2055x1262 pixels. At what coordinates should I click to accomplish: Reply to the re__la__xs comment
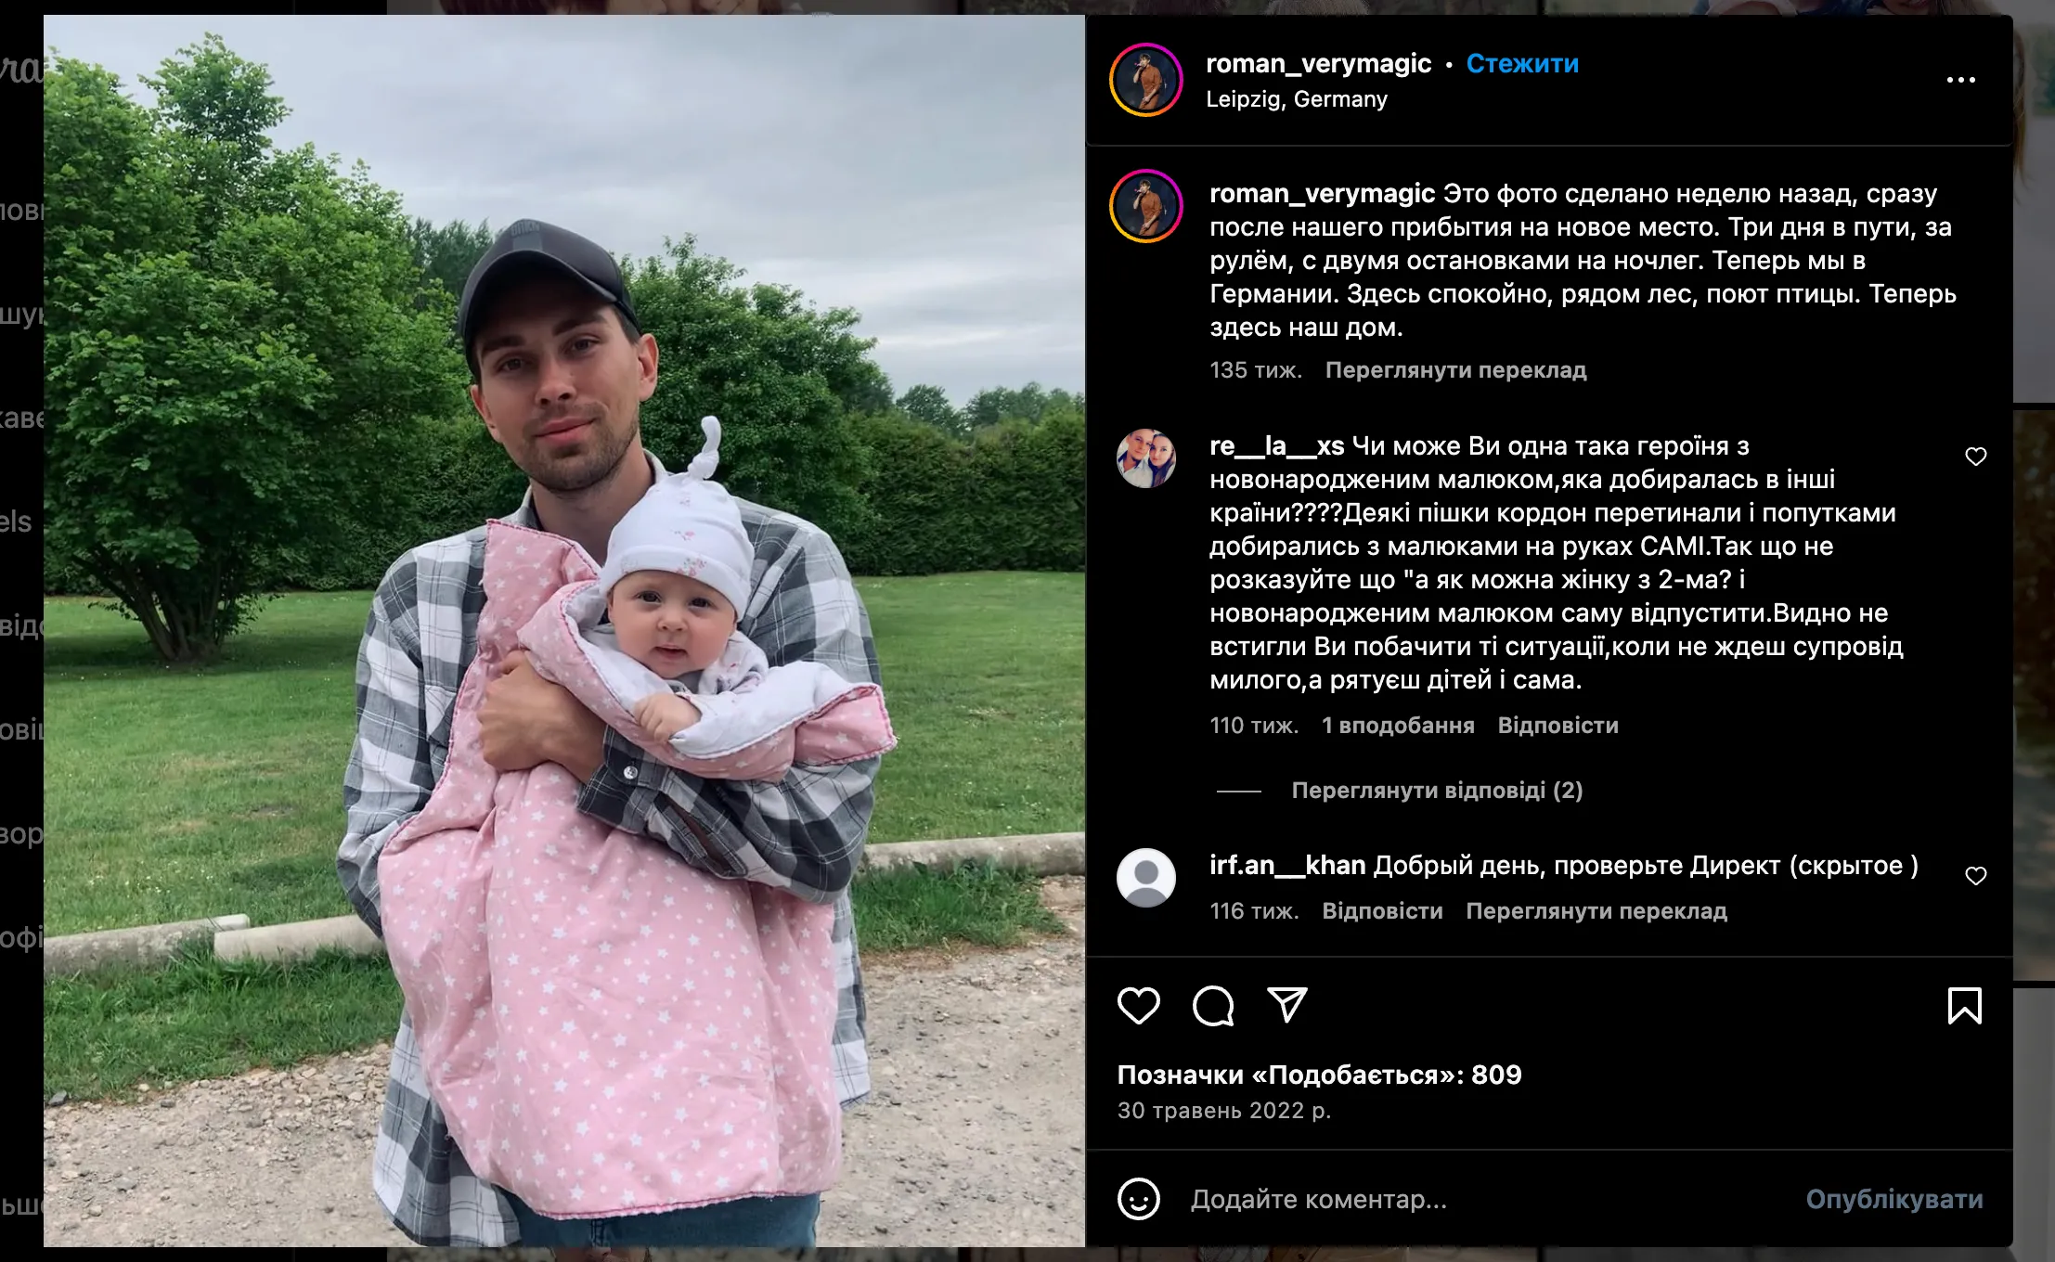(1557, 726)
